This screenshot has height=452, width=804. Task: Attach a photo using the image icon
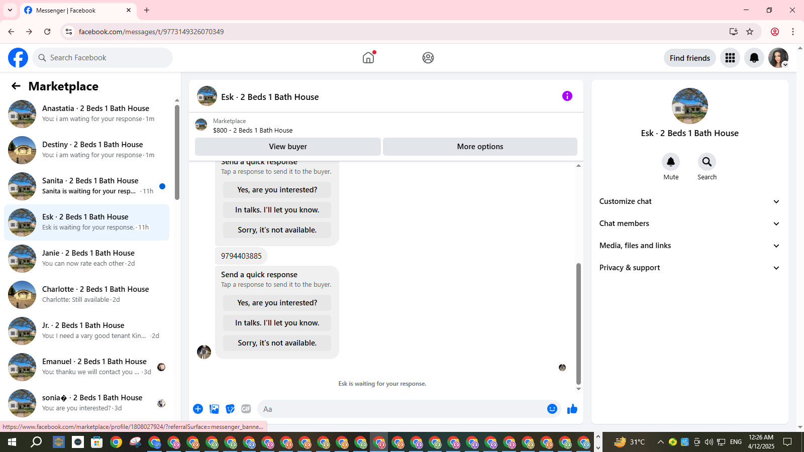tap(215, 409)
